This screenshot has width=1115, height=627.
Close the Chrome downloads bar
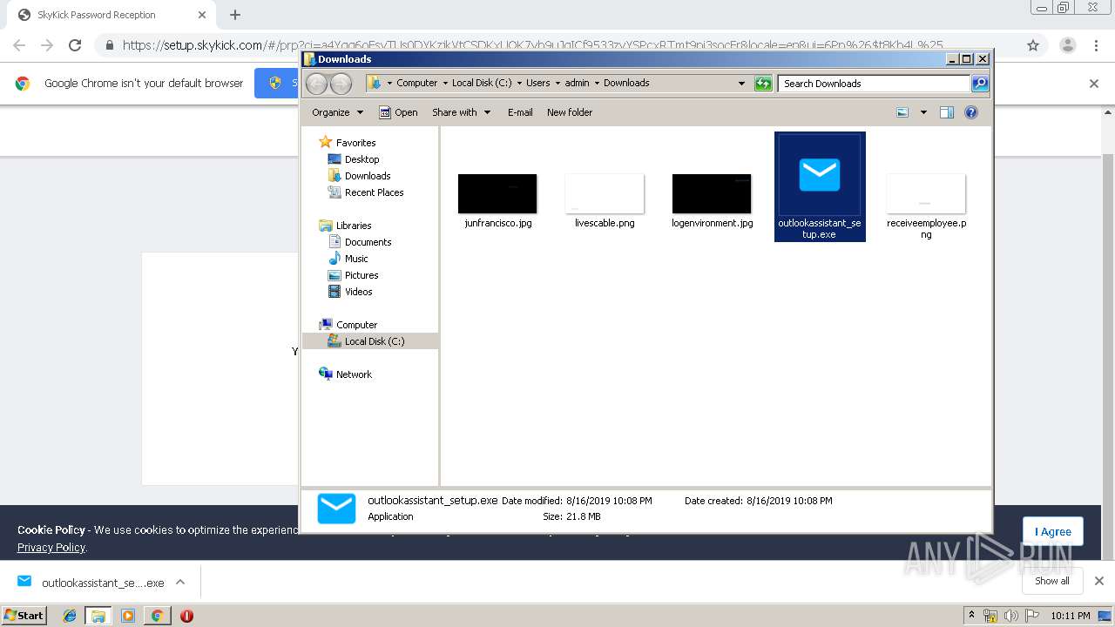click(1099, 581)
